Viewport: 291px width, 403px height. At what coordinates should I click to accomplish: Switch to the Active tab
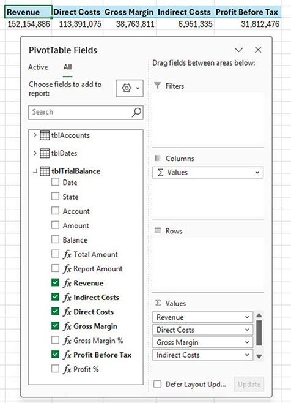click(38, 67)
